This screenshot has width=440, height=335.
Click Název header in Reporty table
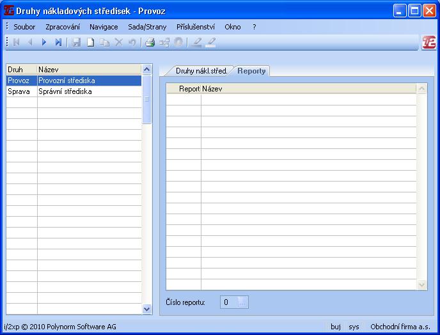click(309, 89)
